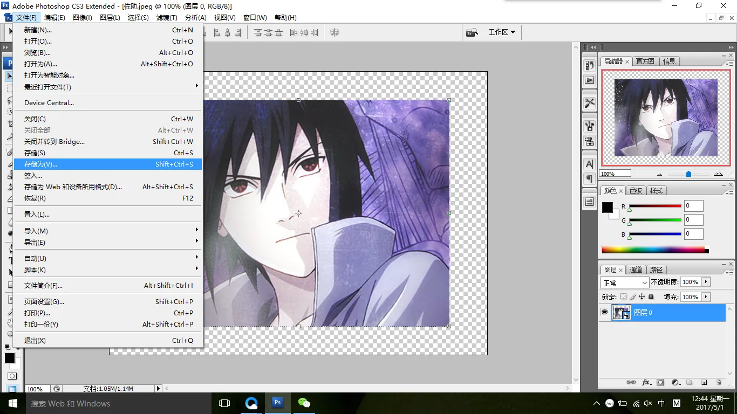Expand 最近打开文件(T) submenu

click(x=108, y=87)
